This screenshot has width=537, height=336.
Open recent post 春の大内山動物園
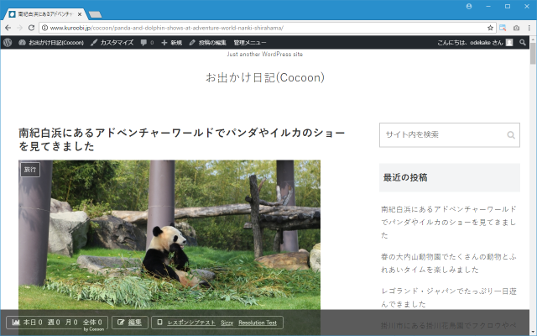pos(449,263)
